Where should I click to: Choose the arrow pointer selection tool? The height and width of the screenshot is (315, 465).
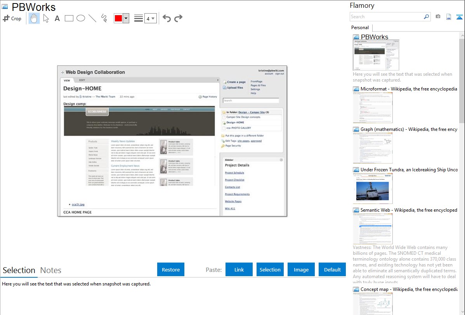click(46, 18)
